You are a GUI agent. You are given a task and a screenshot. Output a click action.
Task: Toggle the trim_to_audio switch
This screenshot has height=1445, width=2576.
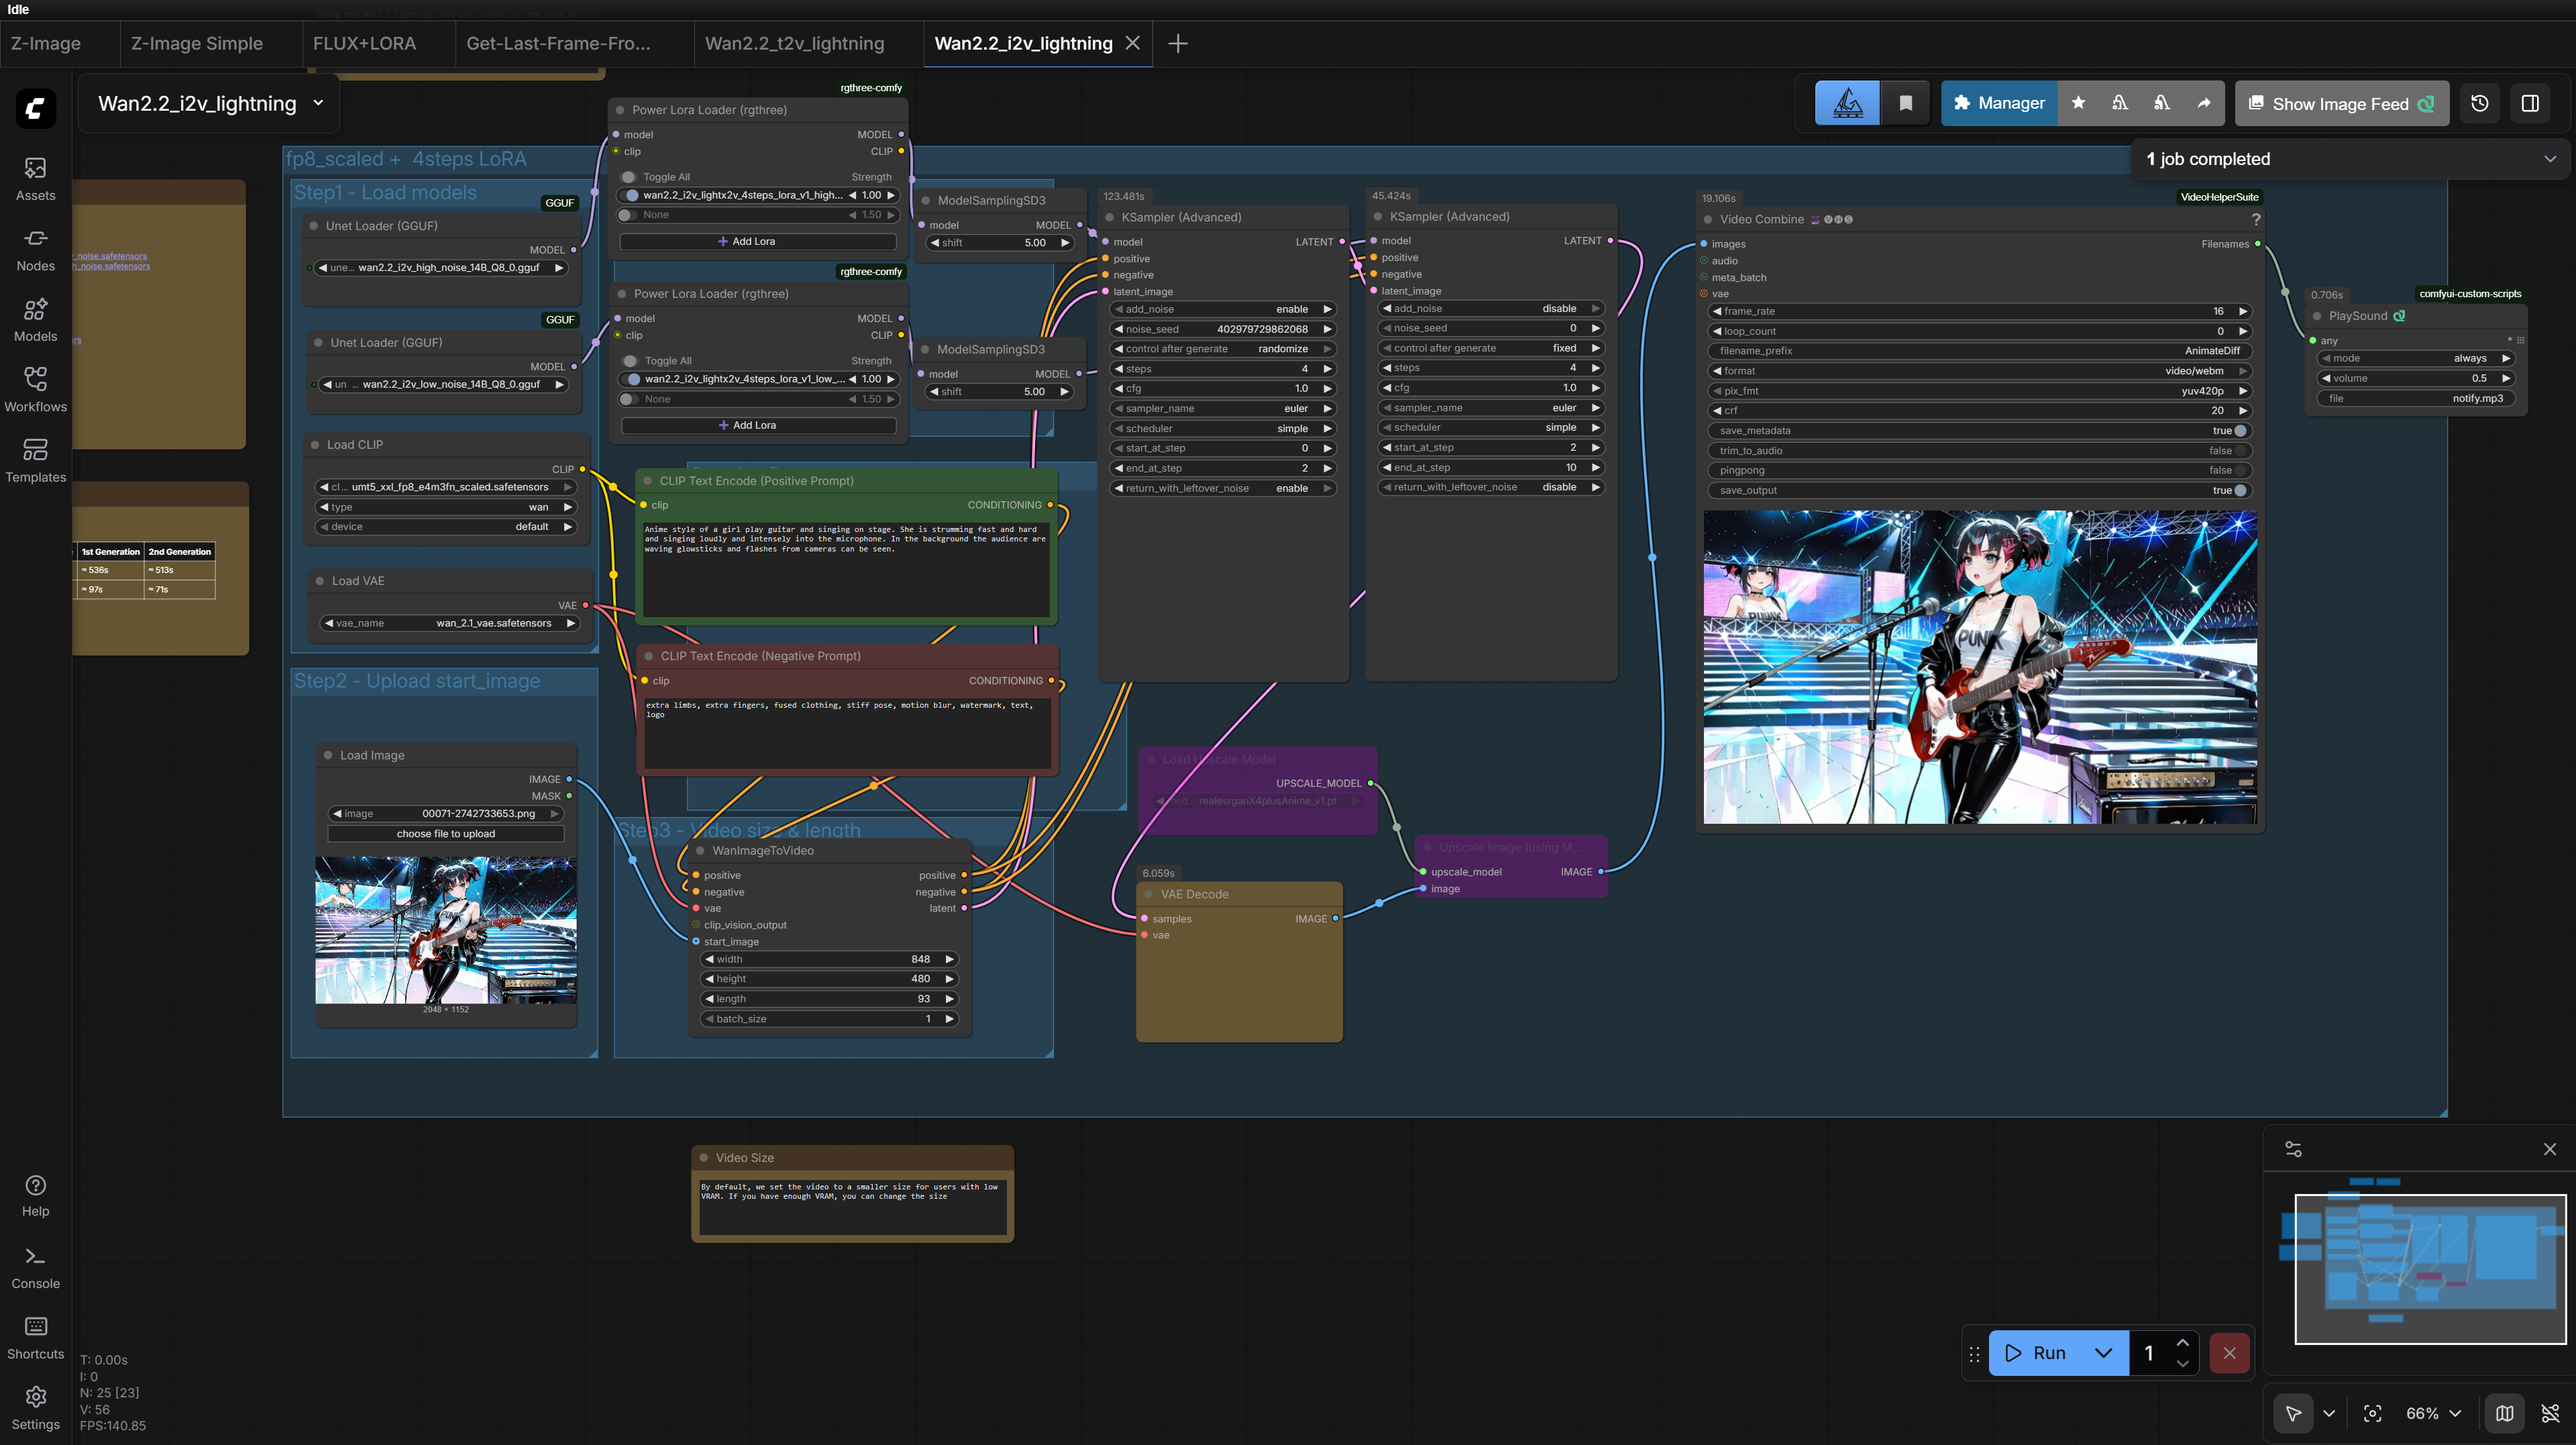tap(2240, 451)
